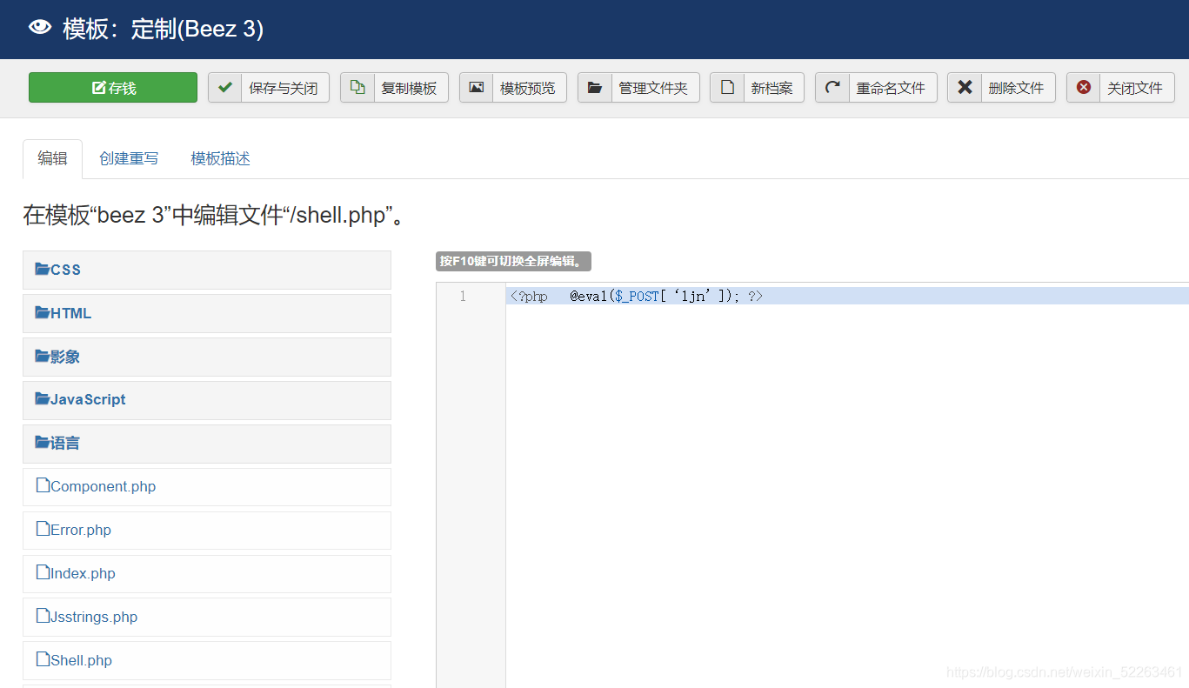The image size is (1189, 688).
Task: Click the line number 1 in gutter
Action: click(x=463, y=296)
